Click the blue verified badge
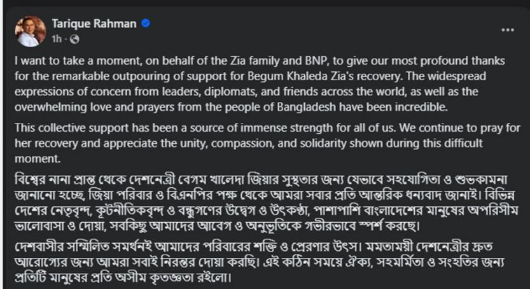The image size is (530, 289). [x=146, y=24]
